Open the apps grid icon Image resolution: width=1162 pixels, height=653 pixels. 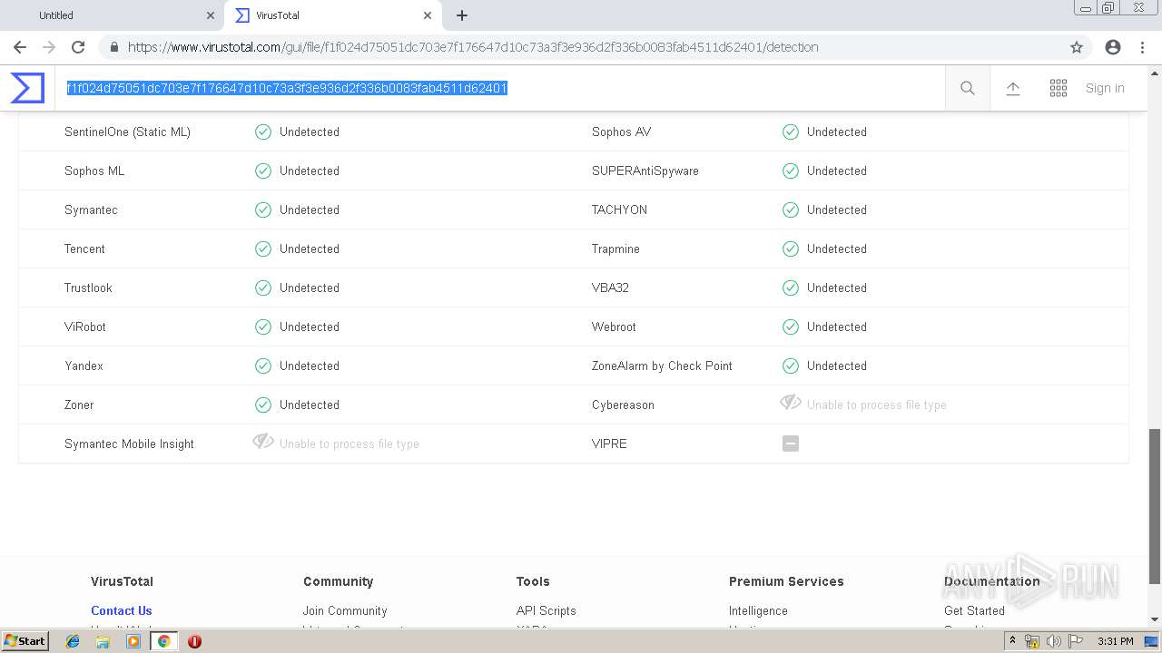tap(1059, 88)
